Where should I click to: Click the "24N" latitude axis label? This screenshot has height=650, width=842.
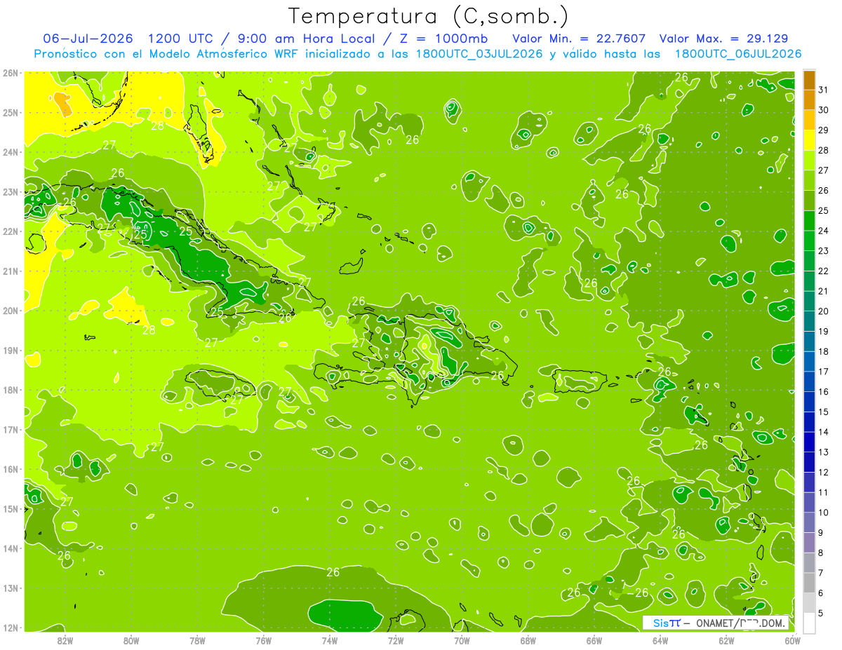(11, 152)
